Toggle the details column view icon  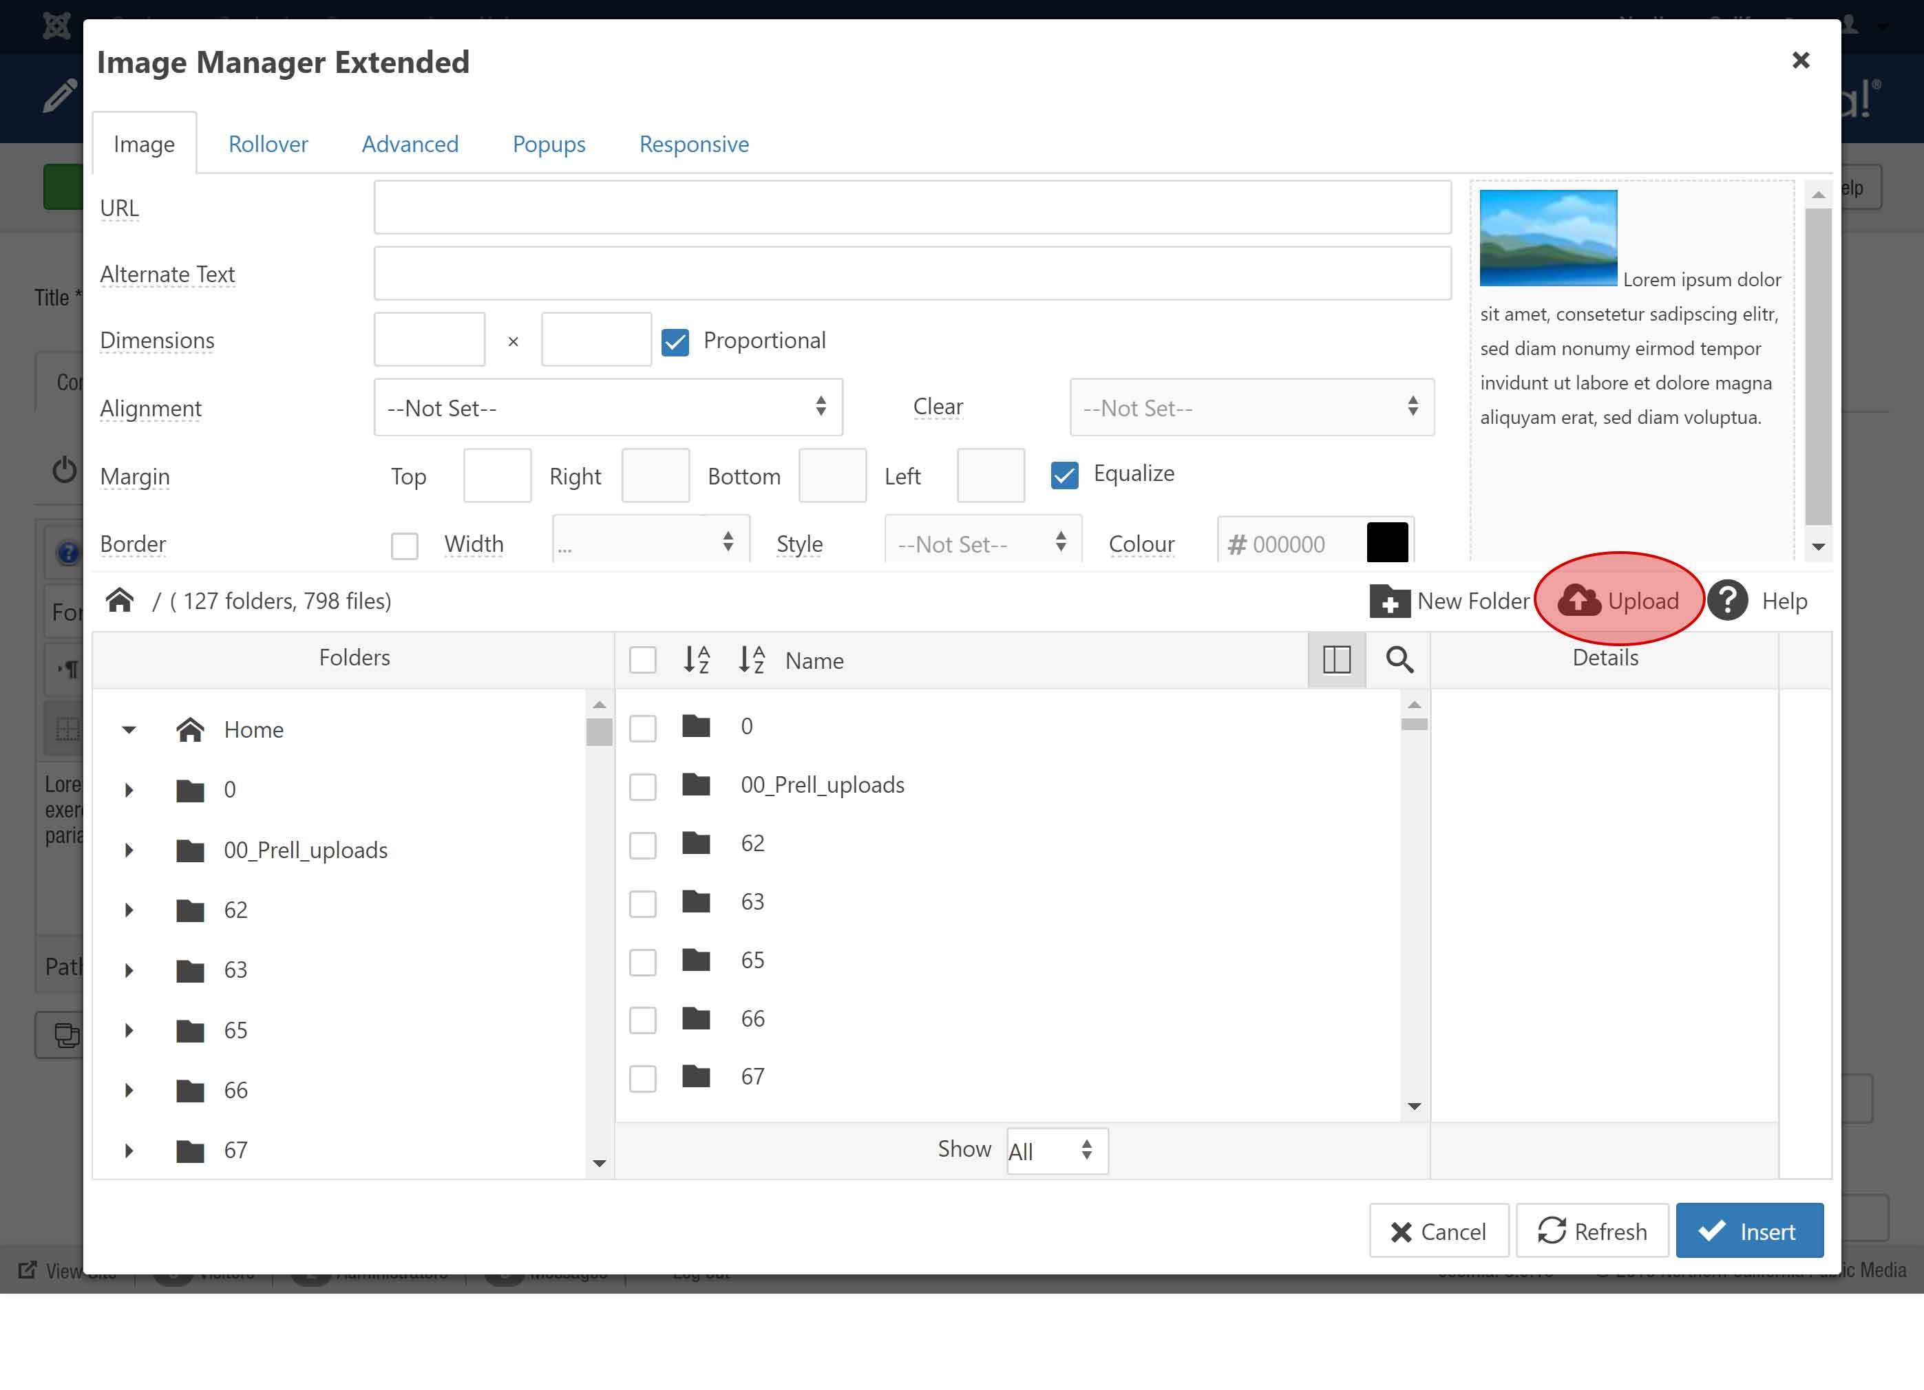coord(1336,660)
